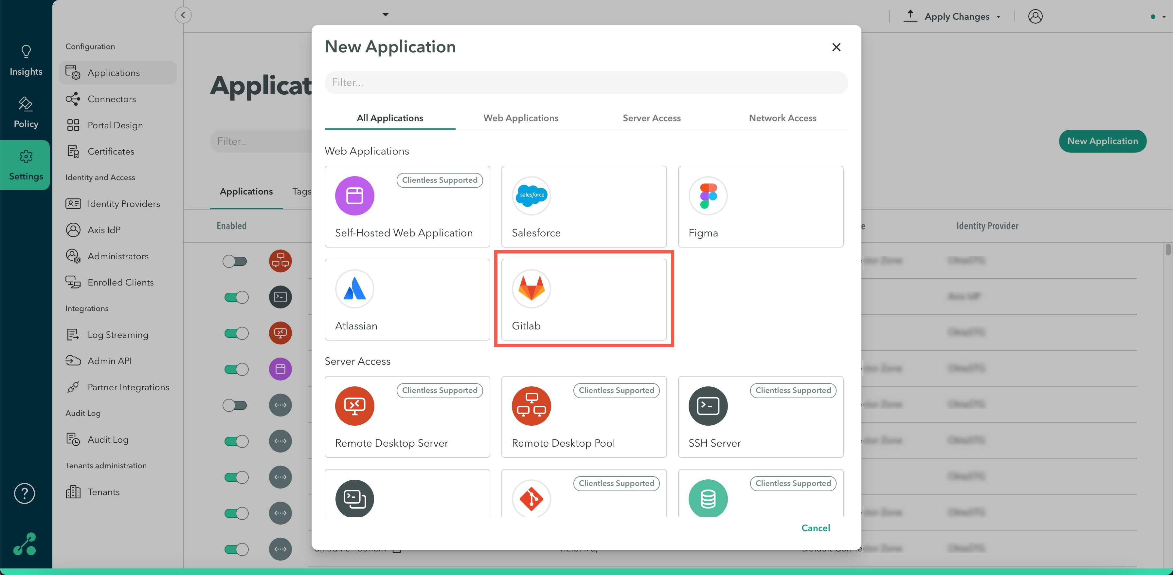The image size is (1173, 575).
Task: Turn off the bottom enabled toggle
Action: tap(236, 549)
